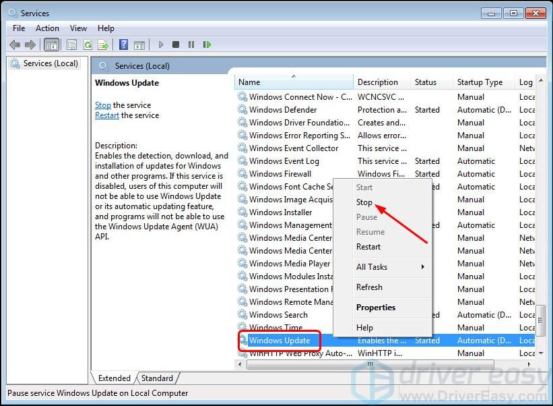553x406 pixels.
Task: Click the gear icon next to Windows Media Player
Action: pos(242,263)
